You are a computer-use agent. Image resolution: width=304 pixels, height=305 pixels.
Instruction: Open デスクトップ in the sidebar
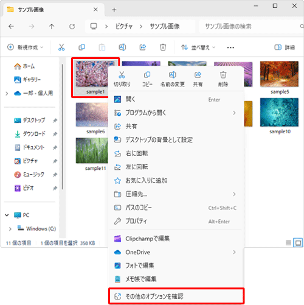[30, 121]
